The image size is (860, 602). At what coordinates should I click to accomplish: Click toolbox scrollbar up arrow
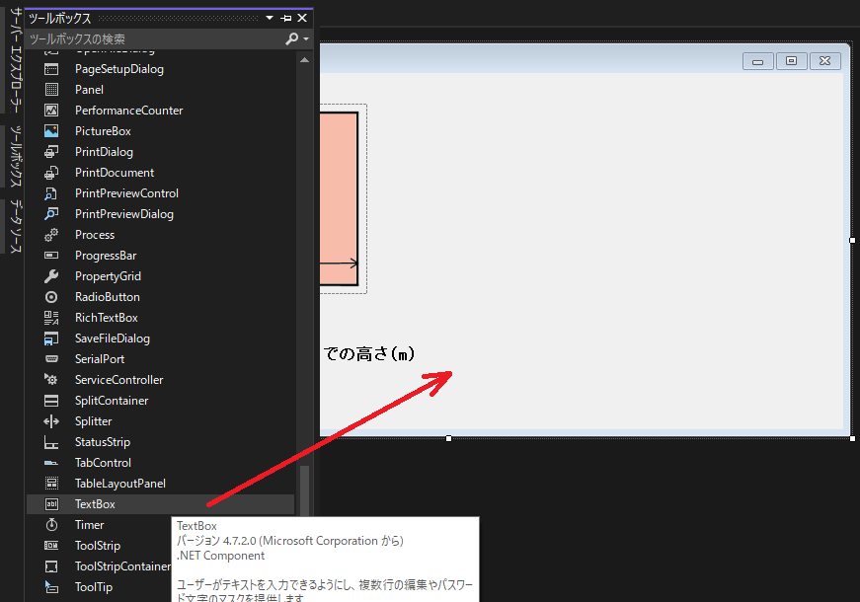304,60
